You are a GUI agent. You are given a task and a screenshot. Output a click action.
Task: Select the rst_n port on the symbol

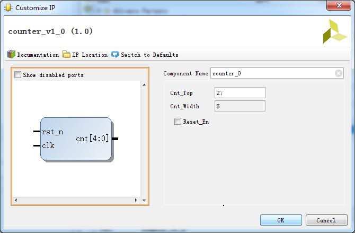pos(52,132)
